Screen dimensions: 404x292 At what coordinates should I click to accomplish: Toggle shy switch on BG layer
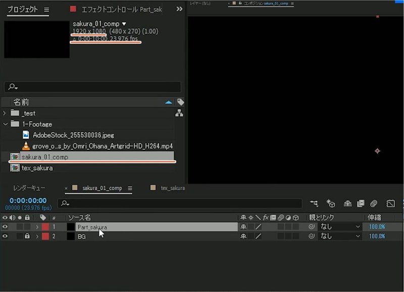tap(243, 236)
